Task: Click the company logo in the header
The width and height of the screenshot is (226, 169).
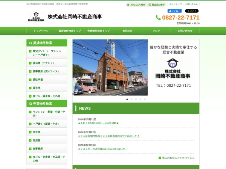Action: [36, 17]
